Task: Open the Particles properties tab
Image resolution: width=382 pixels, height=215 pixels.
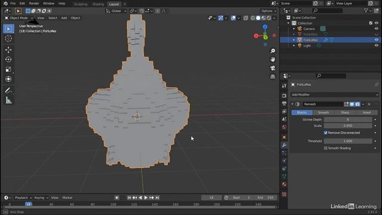Action: point(284,153)
